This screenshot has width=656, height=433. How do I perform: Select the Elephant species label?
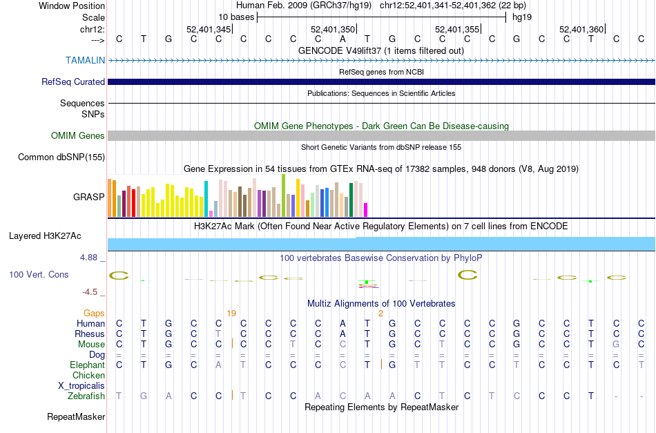click(x=88, y=365)
